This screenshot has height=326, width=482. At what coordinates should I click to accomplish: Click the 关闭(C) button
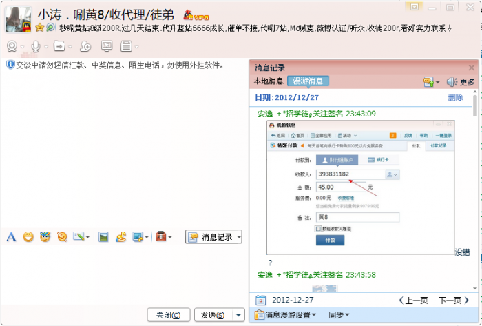[x=169, y=315]
